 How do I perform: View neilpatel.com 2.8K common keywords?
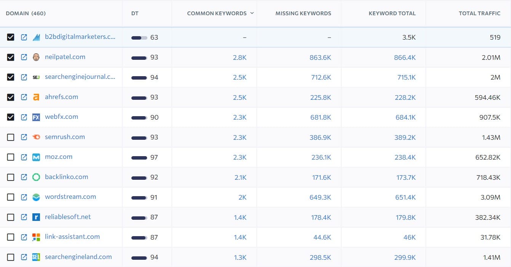(240, 58)
